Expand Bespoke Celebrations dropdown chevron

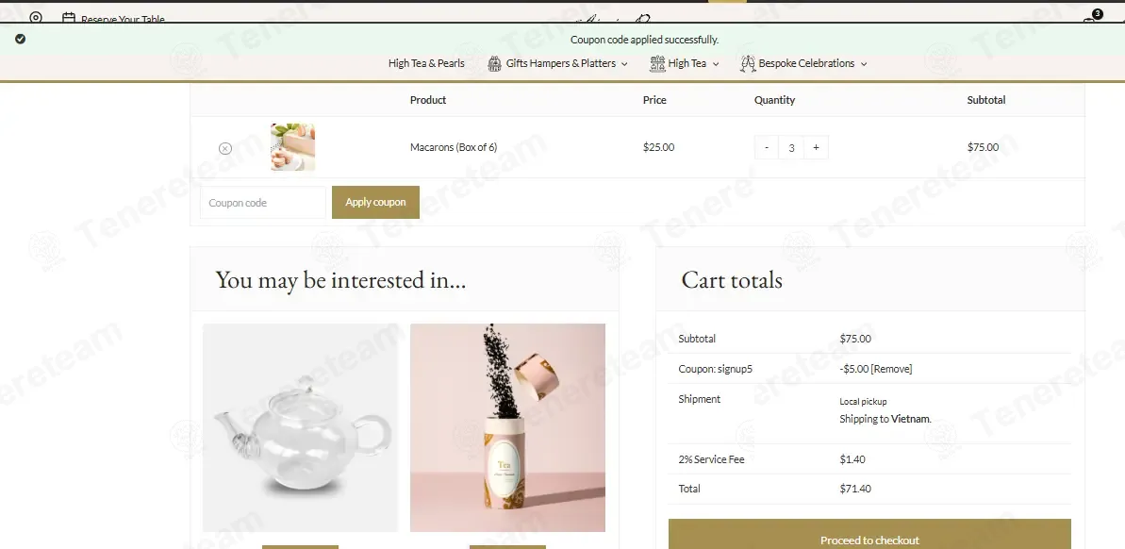864,64
